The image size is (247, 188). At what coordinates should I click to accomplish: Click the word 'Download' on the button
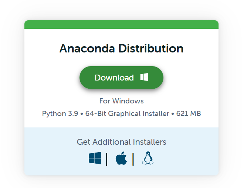114,78
